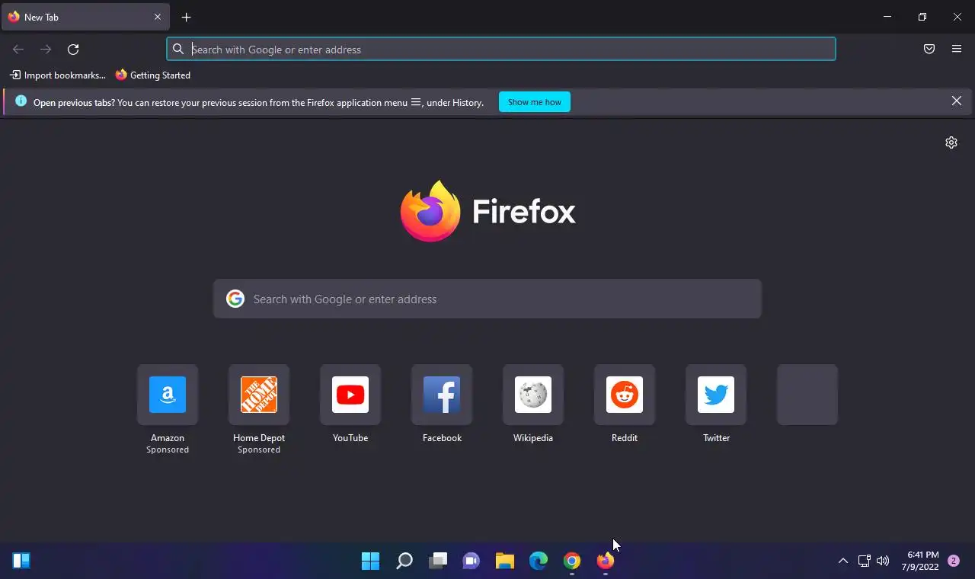Open Getting Started bookmark
Viewport: 975px width, 579px height.
(153, 75)
